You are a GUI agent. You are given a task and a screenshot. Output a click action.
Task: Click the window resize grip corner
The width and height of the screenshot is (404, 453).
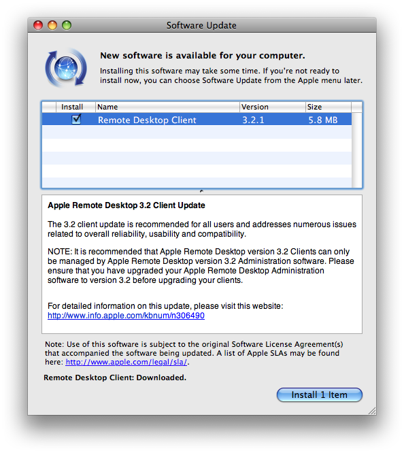(372, 411)
